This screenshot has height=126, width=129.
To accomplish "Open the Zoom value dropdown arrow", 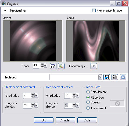I will pyautogui.click(x=45, y=66).
